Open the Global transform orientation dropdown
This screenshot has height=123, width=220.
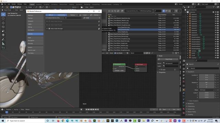30,7
